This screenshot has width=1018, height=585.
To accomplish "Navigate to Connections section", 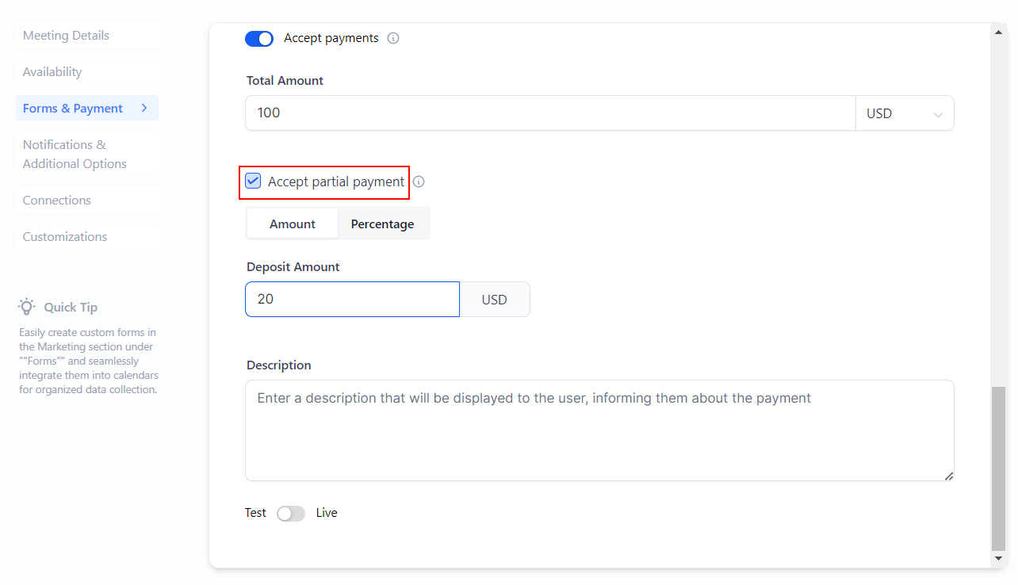I will 56,200.
